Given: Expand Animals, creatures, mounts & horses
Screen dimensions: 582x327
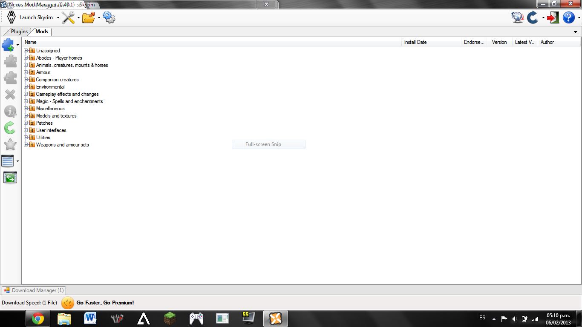Looking at the screenshot, I should (x=26, y=65).
